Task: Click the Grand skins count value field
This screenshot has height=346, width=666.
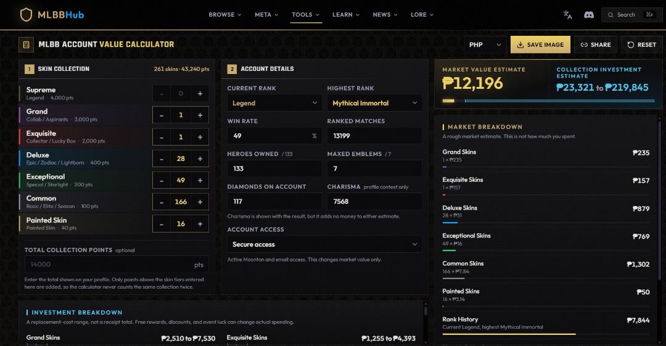Action: point(181,115)
